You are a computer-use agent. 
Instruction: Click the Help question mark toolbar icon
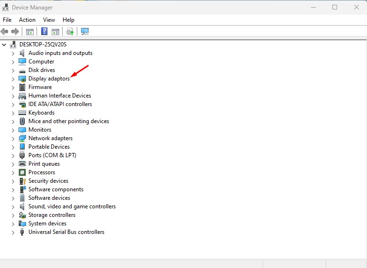click(44, 31)
